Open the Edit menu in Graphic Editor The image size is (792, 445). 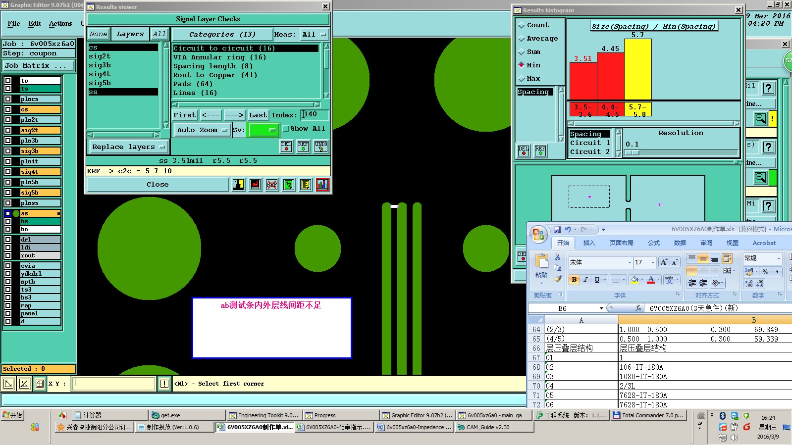point(35,23)
